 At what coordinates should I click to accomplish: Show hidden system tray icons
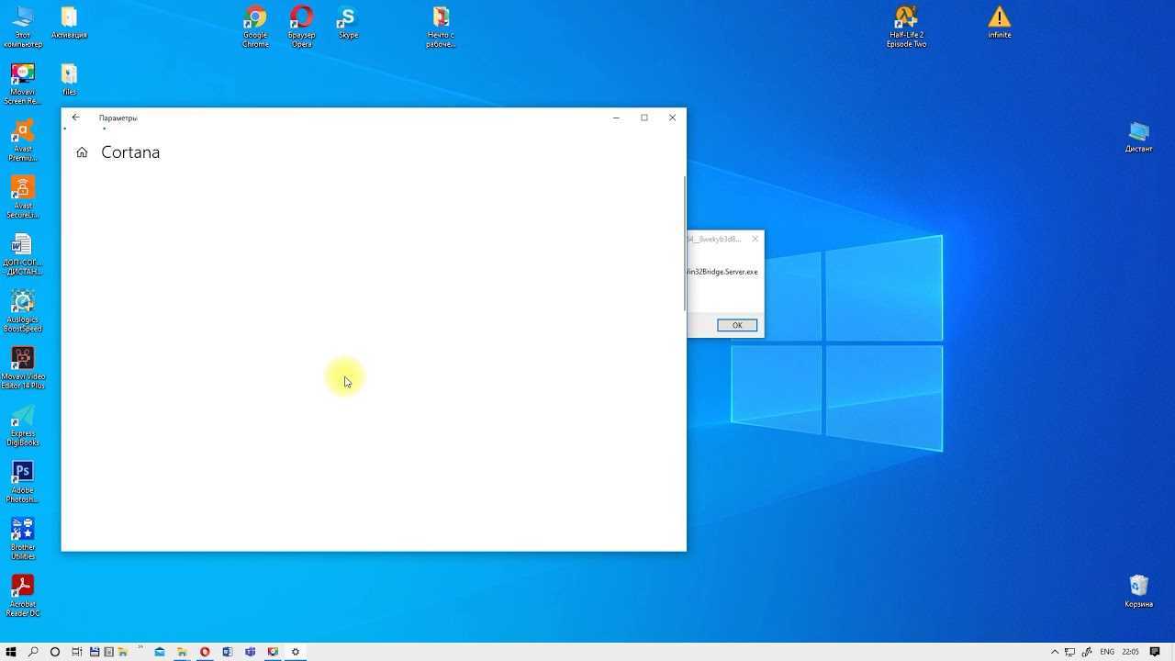[1055, 652]
